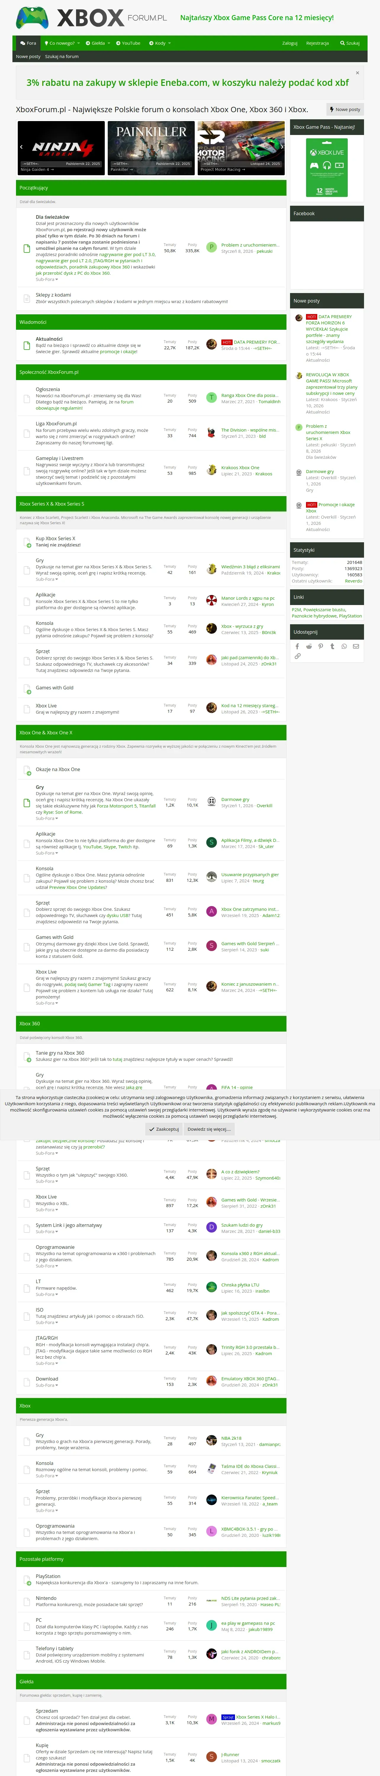Click the P avatar in Dla świeżaków row
Viewport: 380px width, 1776px height.
pyautogui.click(x=212, y=247)
